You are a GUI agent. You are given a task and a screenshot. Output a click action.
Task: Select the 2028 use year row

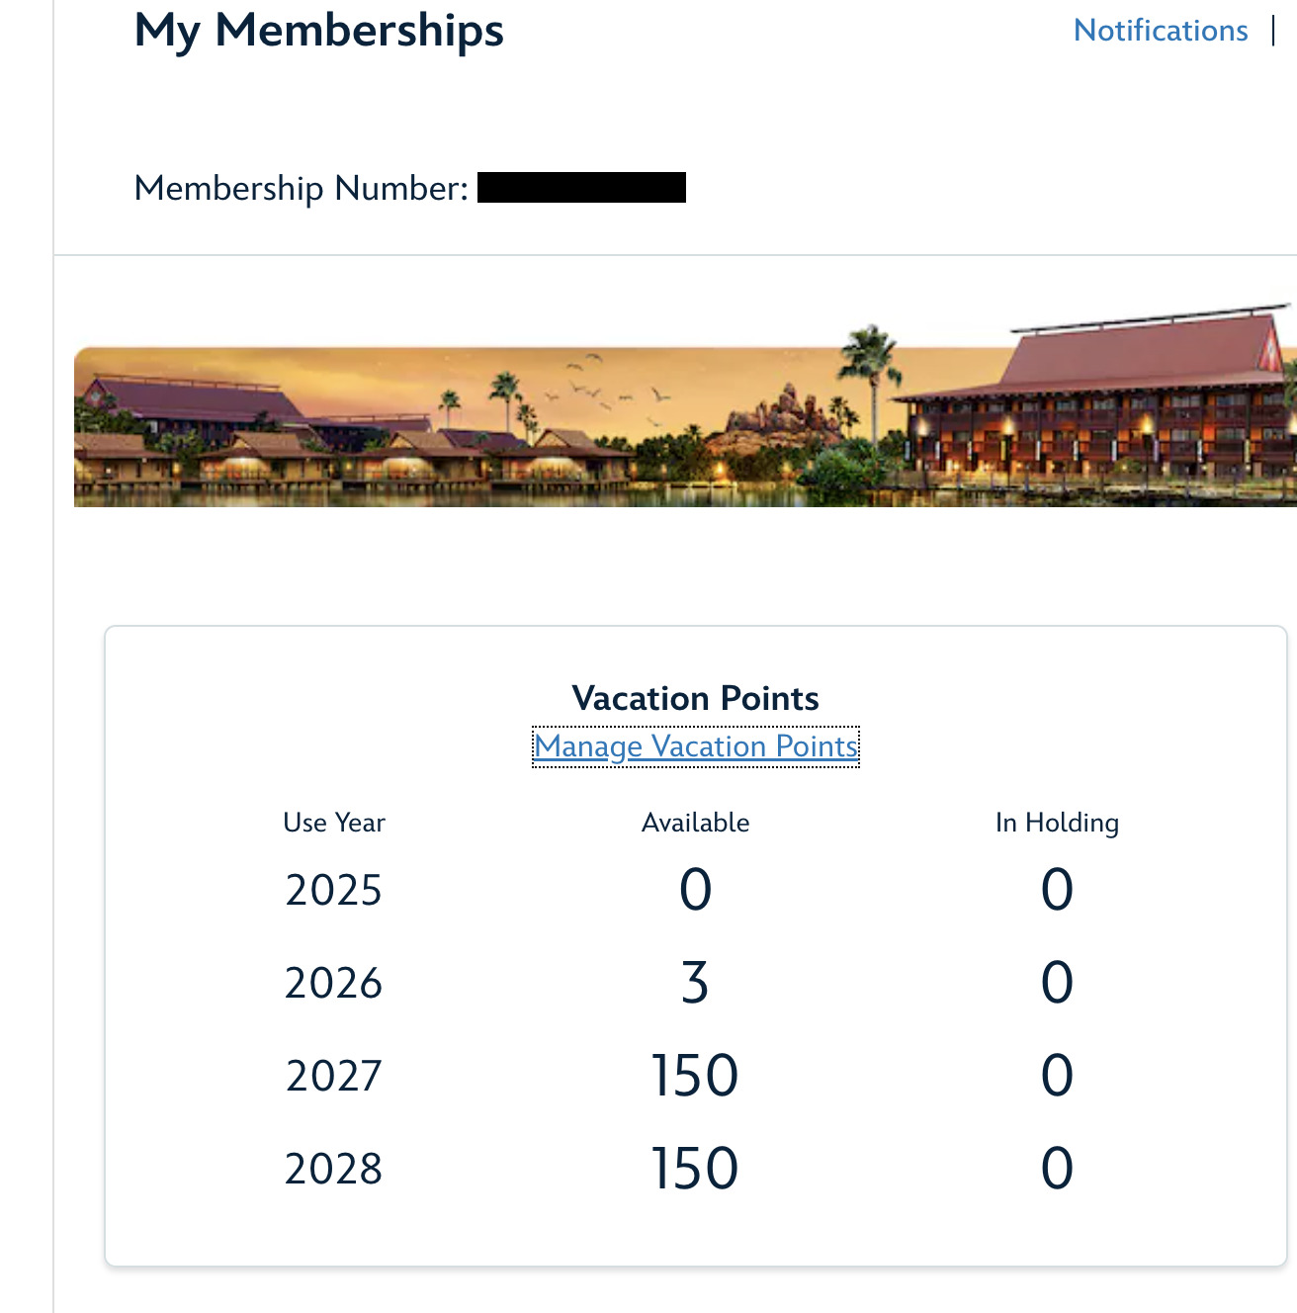(x=696, y=1169)
